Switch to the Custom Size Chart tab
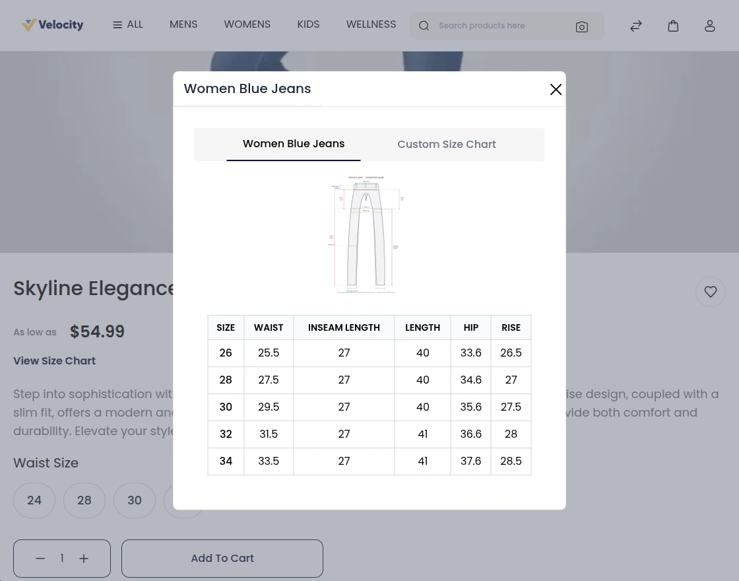 pyautogui.click(x=447, y=144)
